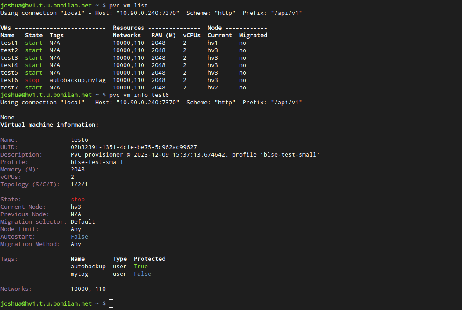Click the RAM (M) column header
462x310 pixels.
[x=163, y=35]
